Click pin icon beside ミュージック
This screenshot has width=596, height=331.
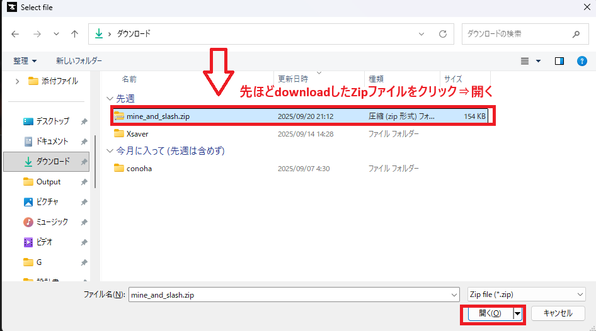[84, 222]
